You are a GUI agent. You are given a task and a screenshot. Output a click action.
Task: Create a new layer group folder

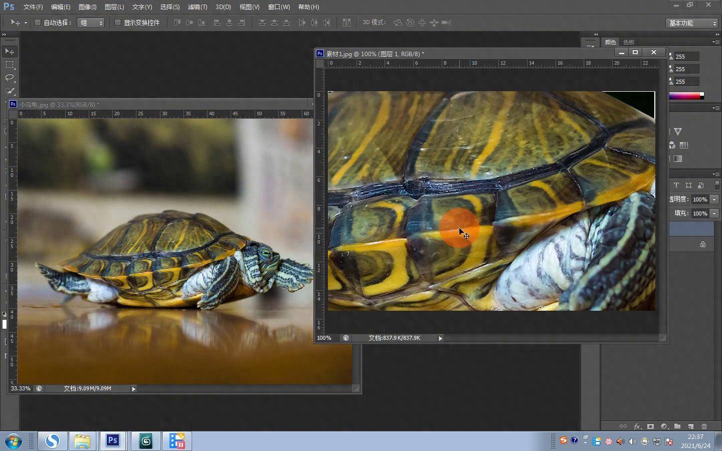pos(677,426)
